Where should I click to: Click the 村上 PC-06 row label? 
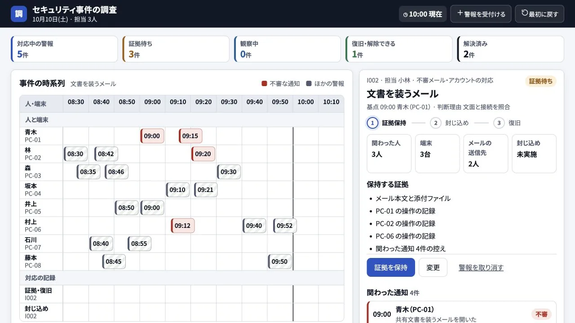pyautogui.click(x=41, y=226)
